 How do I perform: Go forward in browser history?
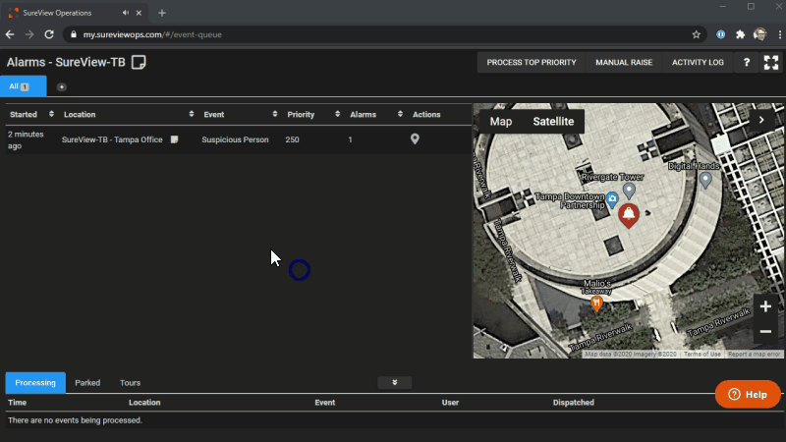(29, 34)
